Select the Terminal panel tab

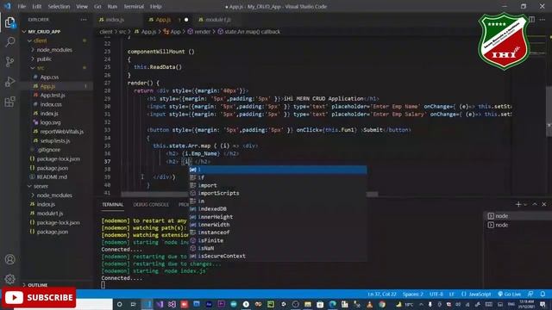point(113,205)
